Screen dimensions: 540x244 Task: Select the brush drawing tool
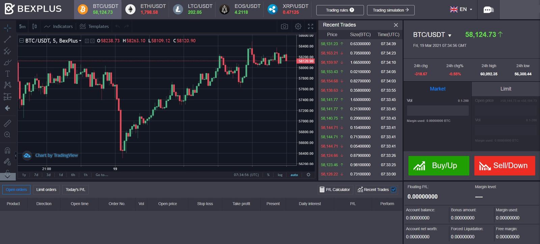pos(7,63)
